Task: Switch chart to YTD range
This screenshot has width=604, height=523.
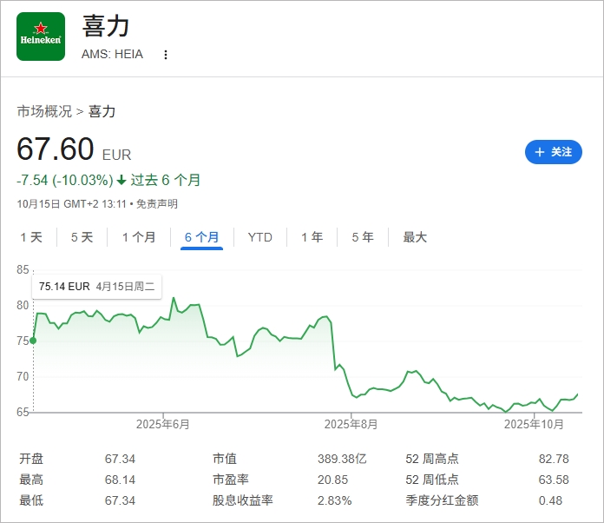Action: point(259,237)
